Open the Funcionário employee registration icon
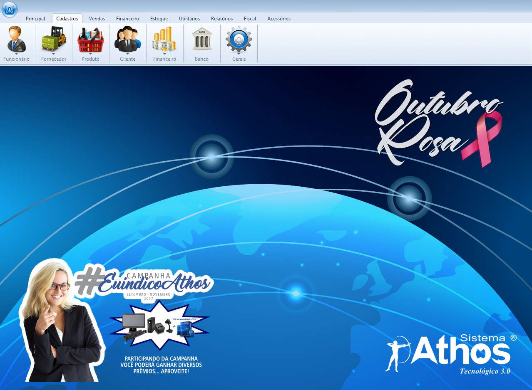 point(16,39)
